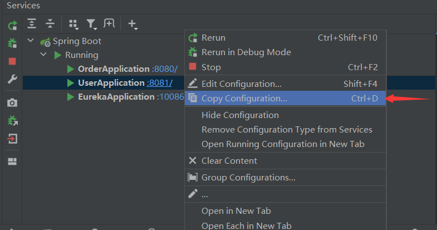Click the layout icon in left sidebar
The height and width of the screenshot is (230, 437).
click(x=12, y=162)
